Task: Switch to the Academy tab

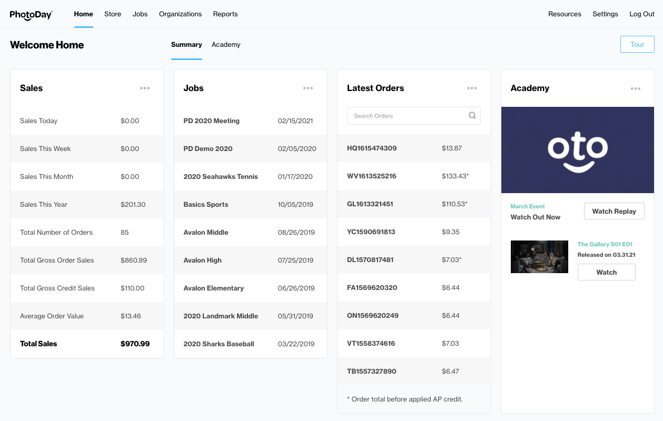Action: pyautogui.click(x=226, y=45)
